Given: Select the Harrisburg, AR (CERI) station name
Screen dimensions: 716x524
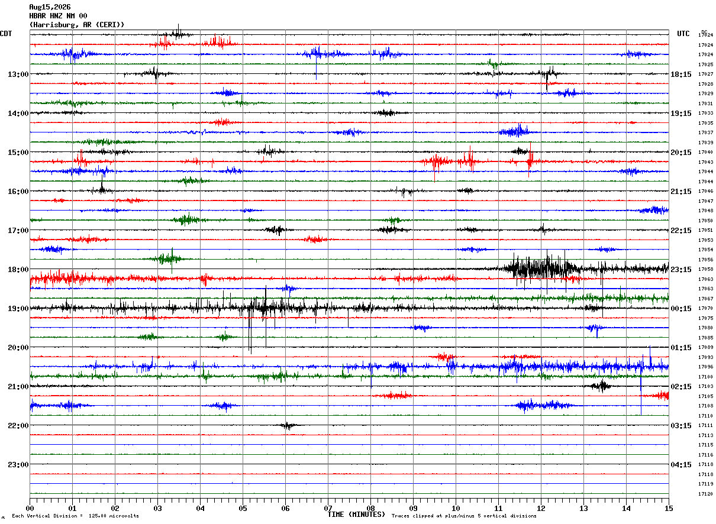Looking at the screenshot, I should 77,25.
